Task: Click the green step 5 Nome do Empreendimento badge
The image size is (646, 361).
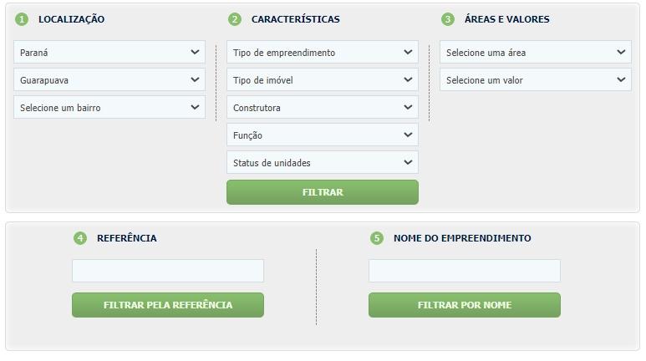Action: [377, 238]
